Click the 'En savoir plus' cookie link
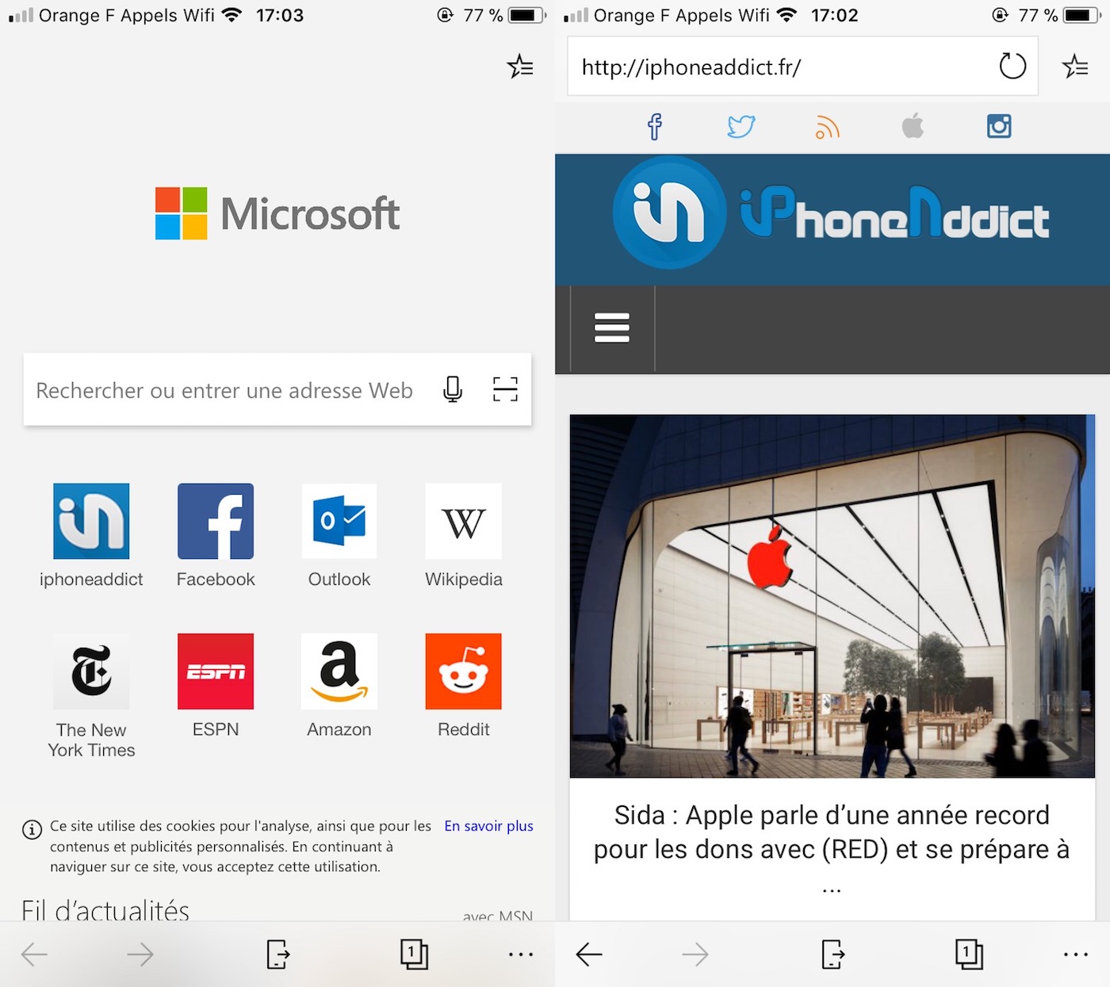 pos(488,826)
